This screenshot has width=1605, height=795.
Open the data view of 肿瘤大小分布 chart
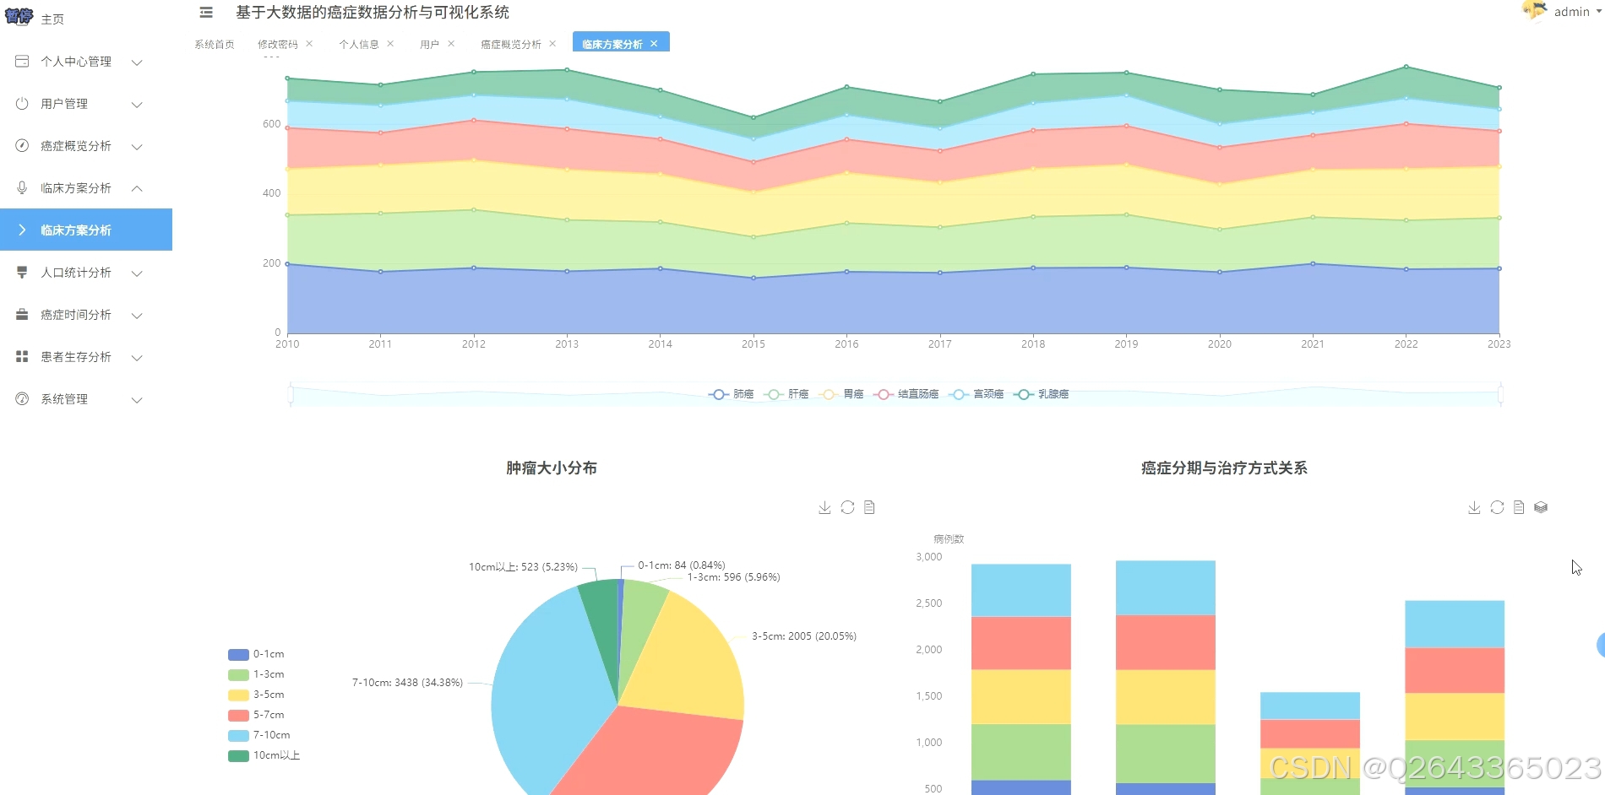pyautogui.click(x=868, y=507)
